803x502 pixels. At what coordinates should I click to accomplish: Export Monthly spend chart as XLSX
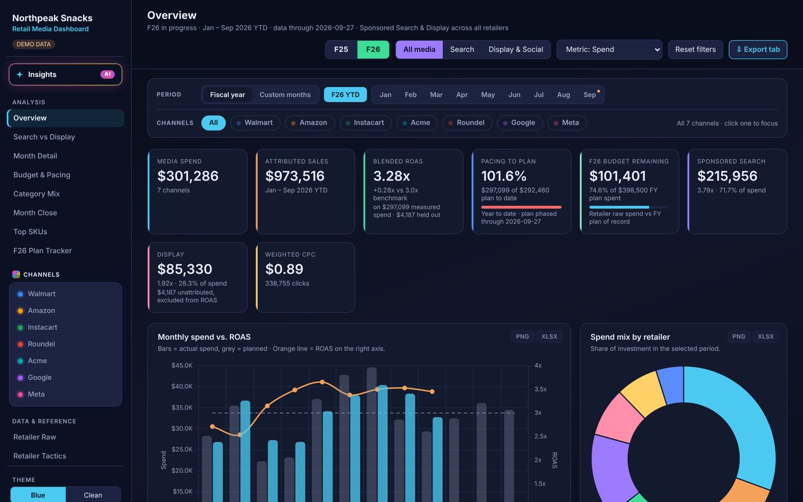[x=549, y=337]
